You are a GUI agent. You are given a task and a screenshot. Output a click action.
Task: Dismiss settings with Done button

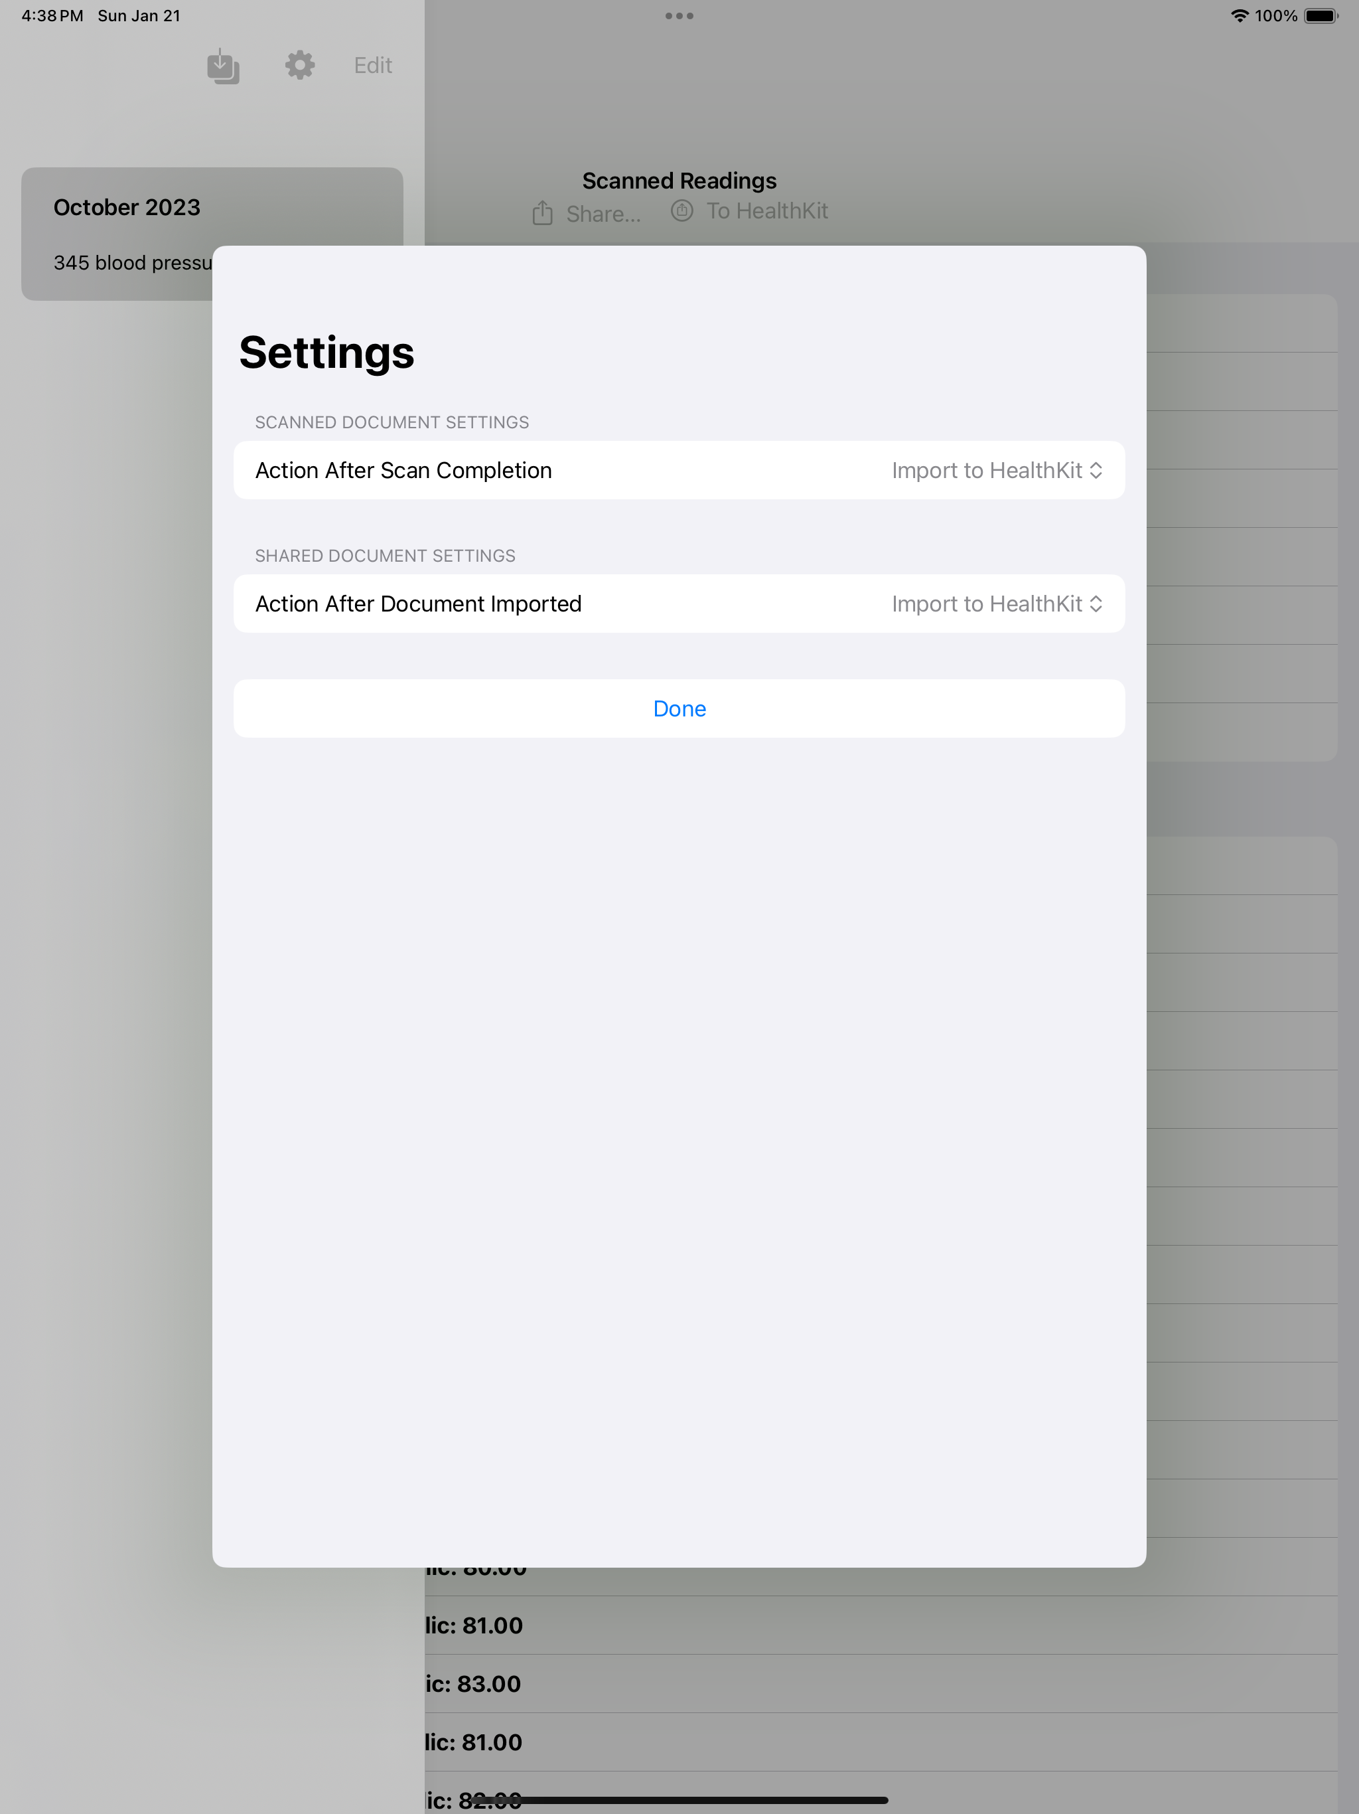[679, 708]
